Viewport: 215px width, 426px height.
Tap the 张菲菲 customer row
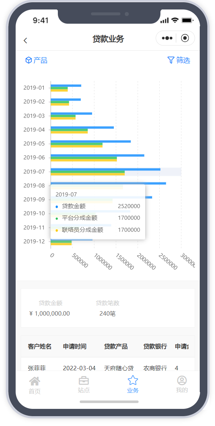pyautogui.click(x=108, y=368)
